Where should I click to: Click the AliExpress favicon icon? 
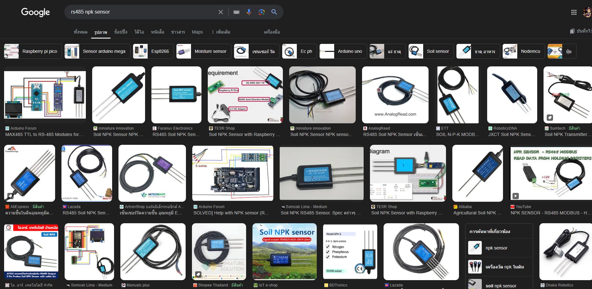click(7, 207)
